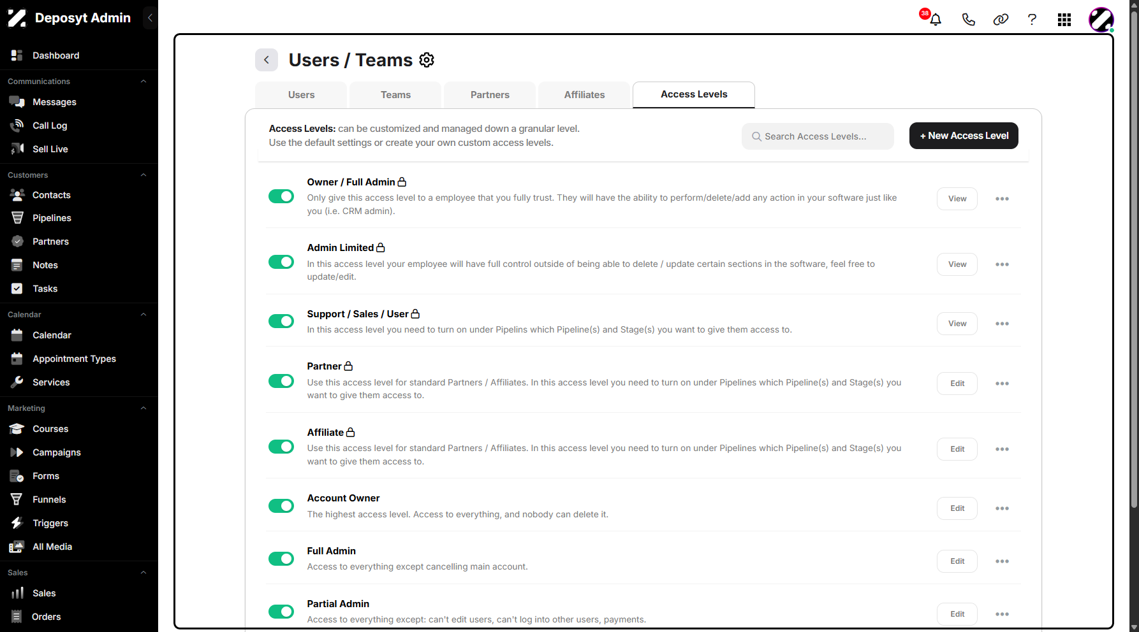Open All Media icon
This screenshot has width=1139, height=632.
tap(17, 547)
